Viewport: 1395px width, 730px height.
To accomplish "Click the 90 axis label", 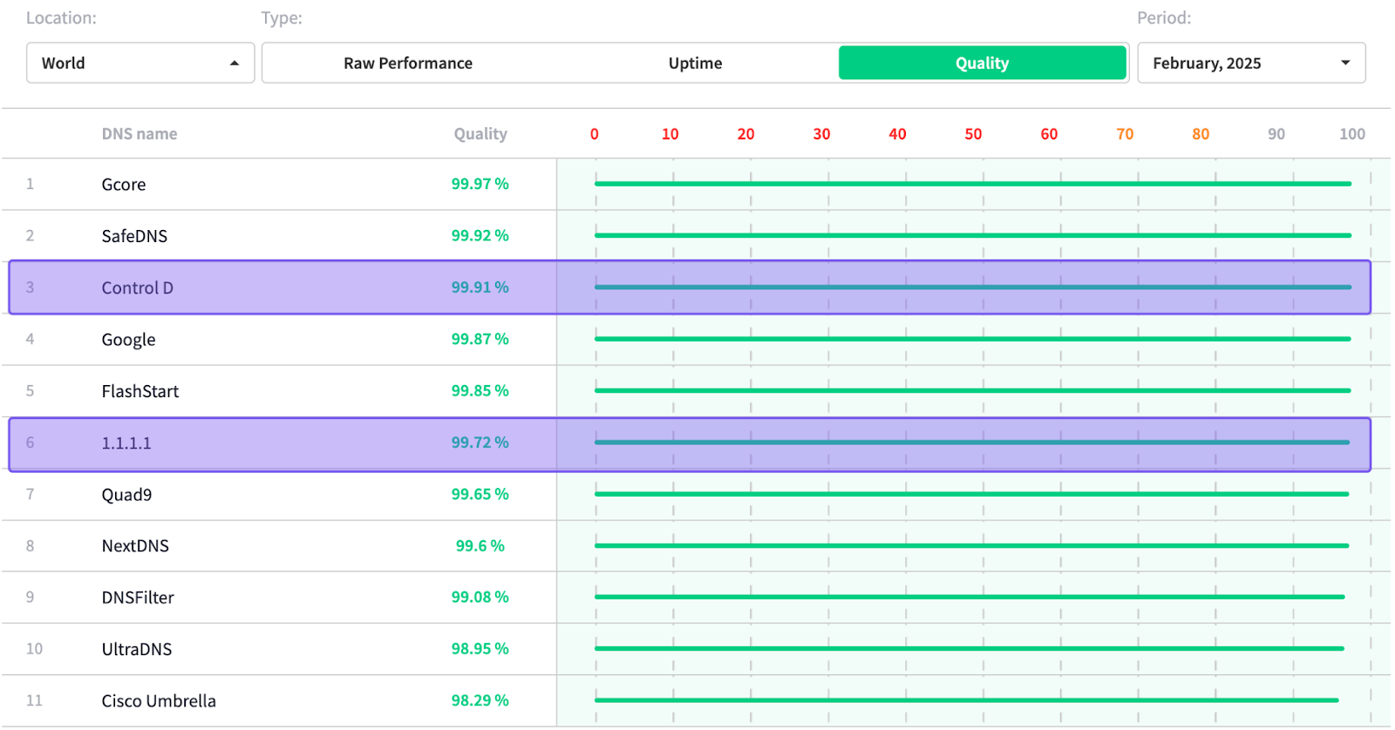I will (1276, 134).
